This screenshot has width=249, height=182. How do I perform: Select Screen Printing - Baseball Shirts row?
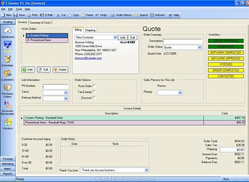[x=134, y=118]
